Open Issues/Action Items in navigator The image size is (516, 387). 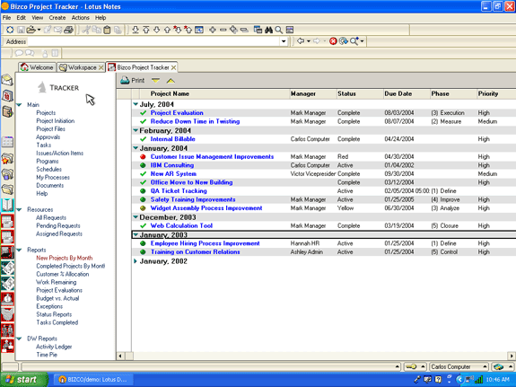pos(59,154)
